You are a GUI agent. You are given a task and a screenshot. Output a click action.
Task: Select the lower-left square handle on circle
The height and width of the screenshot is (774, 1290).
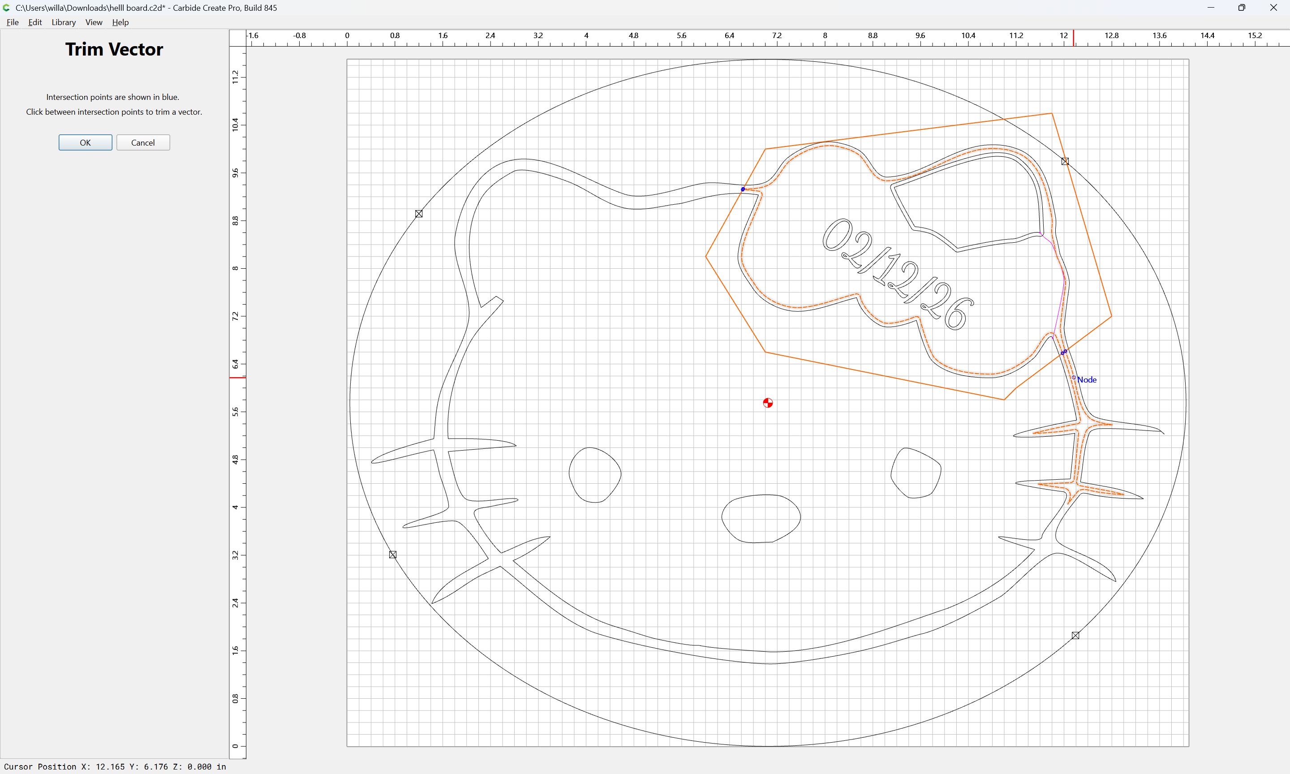click(x=393, y=555)
